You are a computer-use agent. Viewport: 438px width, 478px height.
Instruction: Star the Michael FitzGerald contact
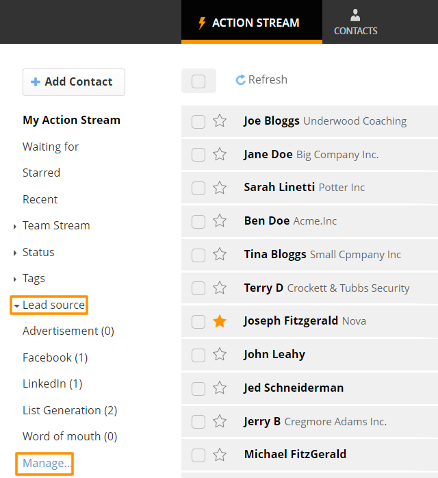pyautogui.click(x=220, y=455)
